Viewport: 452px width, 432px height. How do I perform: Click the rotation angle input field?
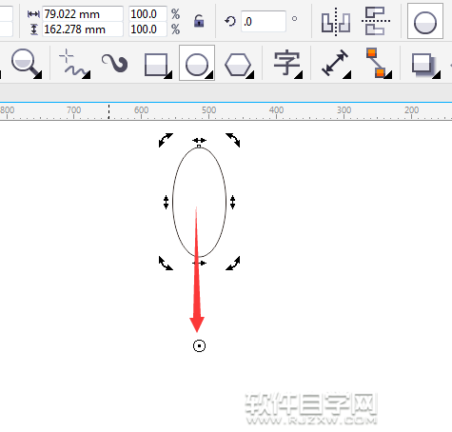264,21
